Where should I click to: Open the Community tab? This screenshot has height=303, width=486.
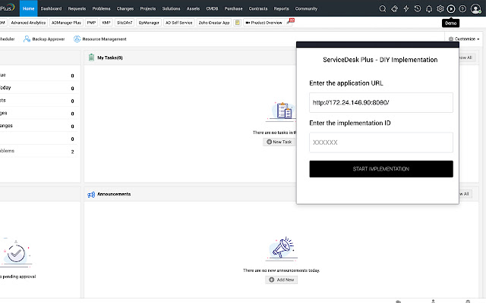(x=306, y=8)
